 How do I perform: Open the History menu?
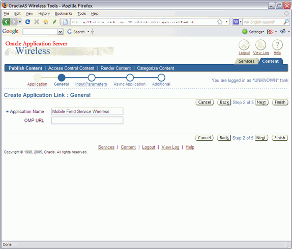point(44,13)
